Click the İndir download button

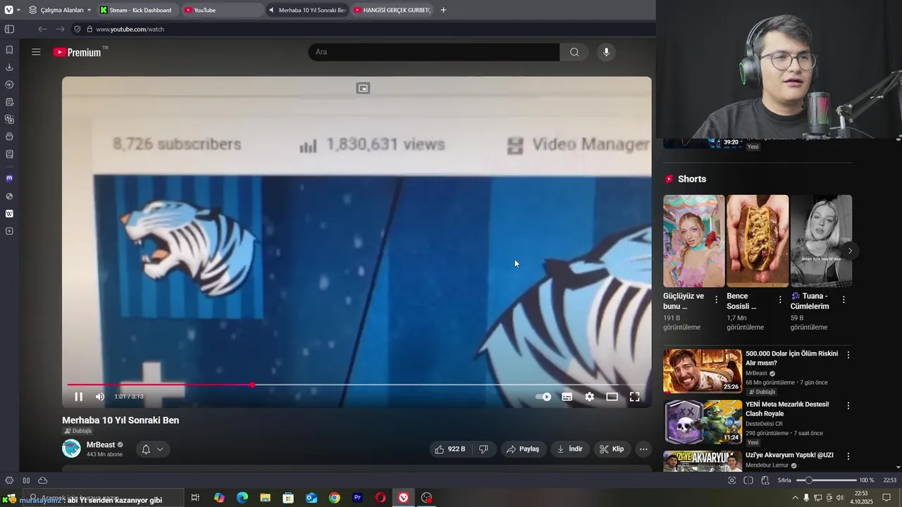[x=570, y=449]
